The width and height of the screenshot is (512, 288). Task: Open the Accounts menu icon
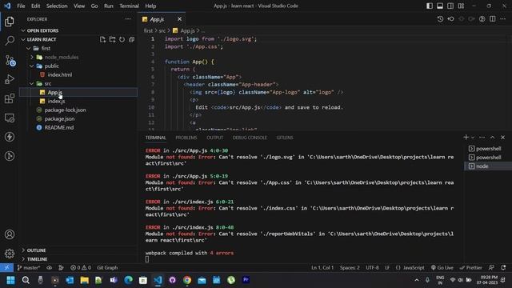pyautogui.click(x=10, y=234)
